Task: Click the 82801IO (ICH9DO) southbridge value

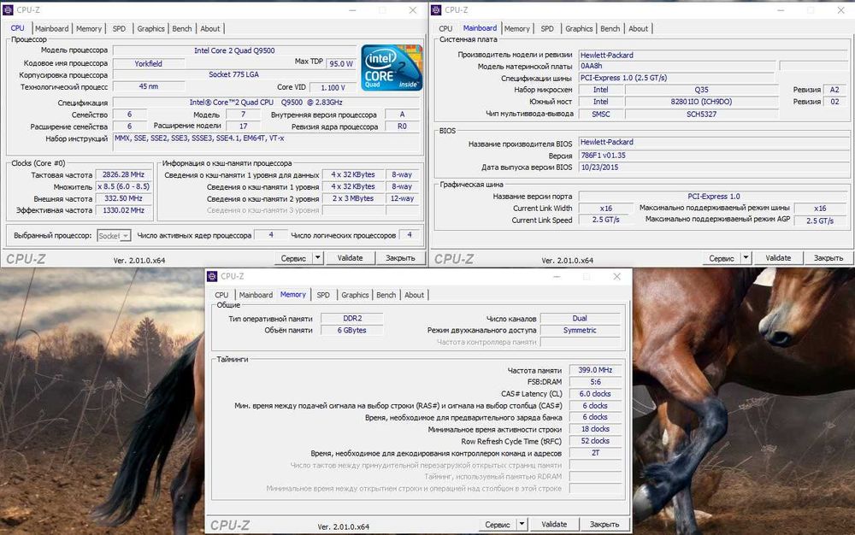Action: click(702, 102)
